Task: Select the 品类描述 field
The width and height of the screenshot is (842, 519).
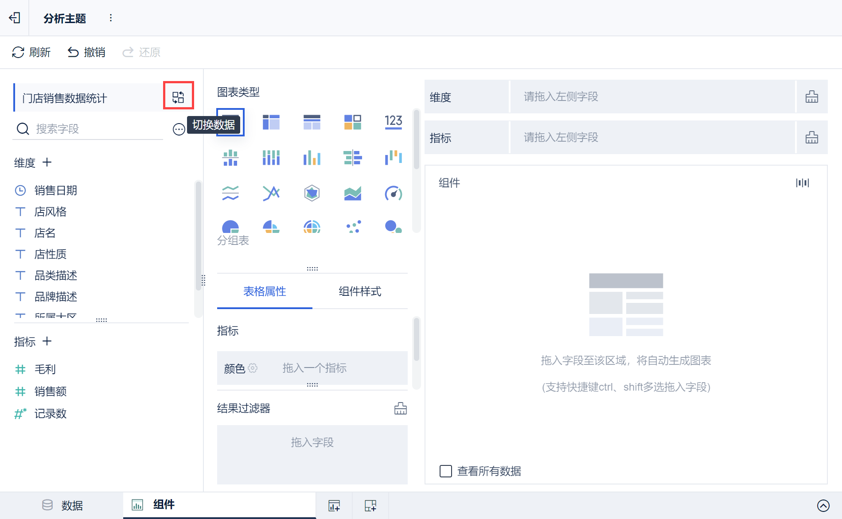Action: pos(55,275)
